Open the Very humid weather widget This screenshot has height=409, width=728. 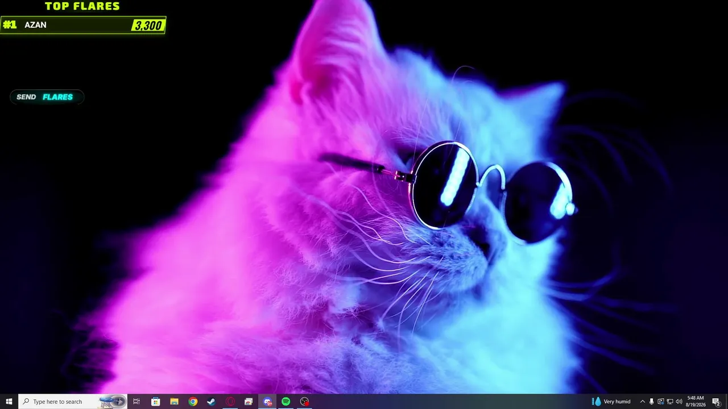611,402
